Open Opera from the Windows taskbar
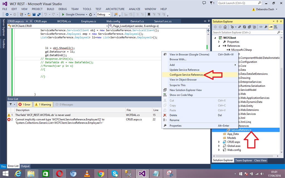The width and height of the screenshot is (285, 178). [x=59, y=174]
